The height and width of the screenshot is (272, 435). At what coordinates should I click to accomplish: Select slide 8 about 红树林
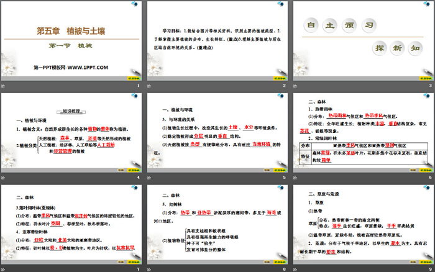[217, 225]
